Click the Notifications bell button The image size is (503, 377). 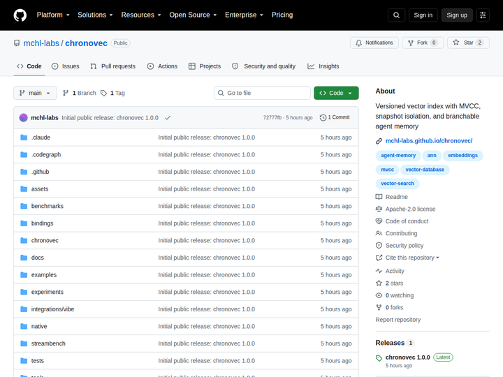374,43
